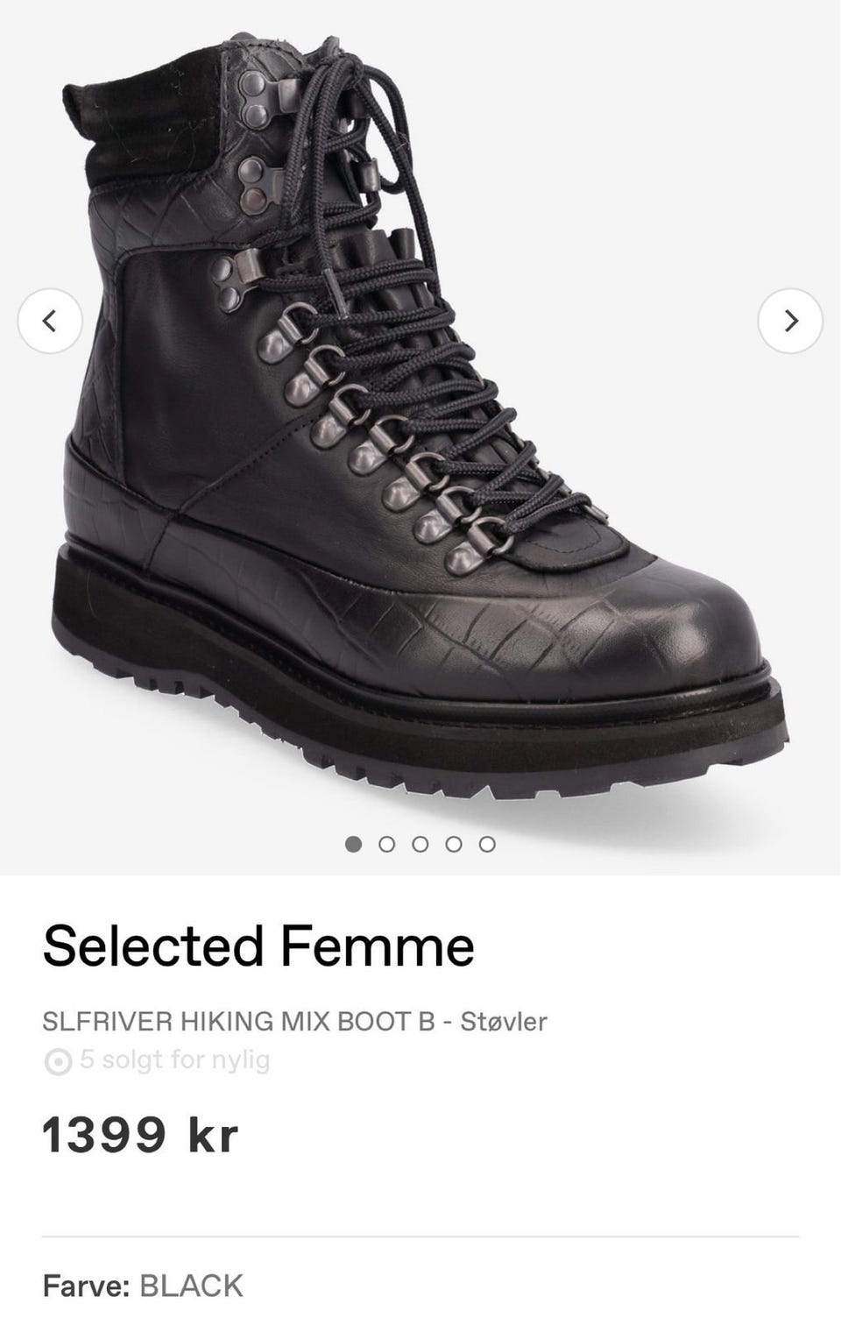This screenshot has width=841, height=1325.
Task: Go to the previous product image arrow
Action: tap(50, 321)
